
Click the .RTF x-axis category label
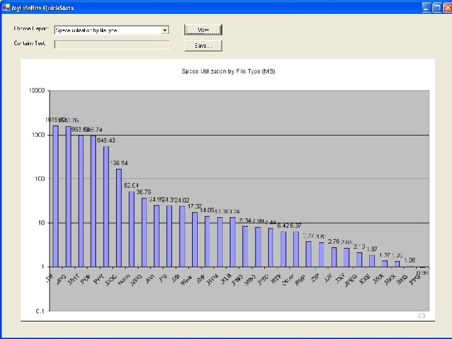click(276, 279)
